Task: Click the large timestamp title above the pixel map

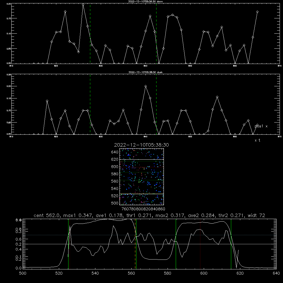Action: pyautogui.click(x=141, y=145)
